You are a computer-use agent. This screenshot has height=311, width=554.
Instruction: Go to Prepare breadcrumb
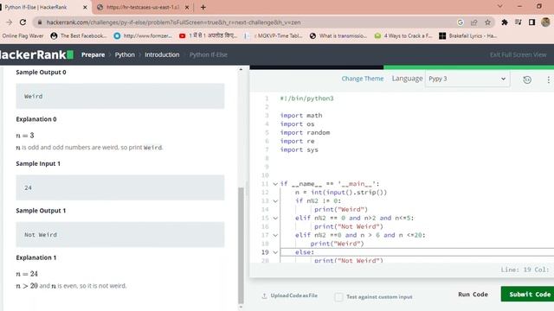tap(93, 54)
